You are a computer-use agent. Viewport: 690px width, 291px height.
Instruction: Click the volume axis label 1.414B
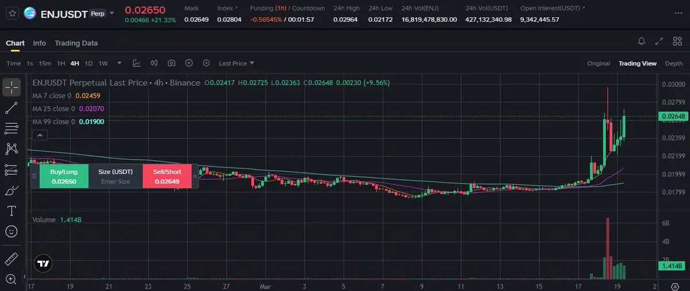(671, 266)
